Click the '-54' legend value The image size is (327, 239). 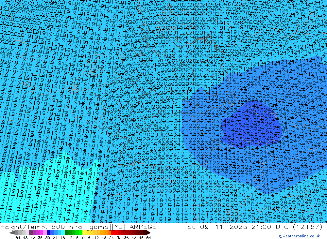click(x=16, y=238)
